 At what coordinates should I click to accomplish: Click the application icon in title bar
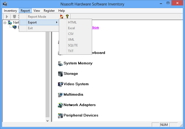click(x=5, y=4)
